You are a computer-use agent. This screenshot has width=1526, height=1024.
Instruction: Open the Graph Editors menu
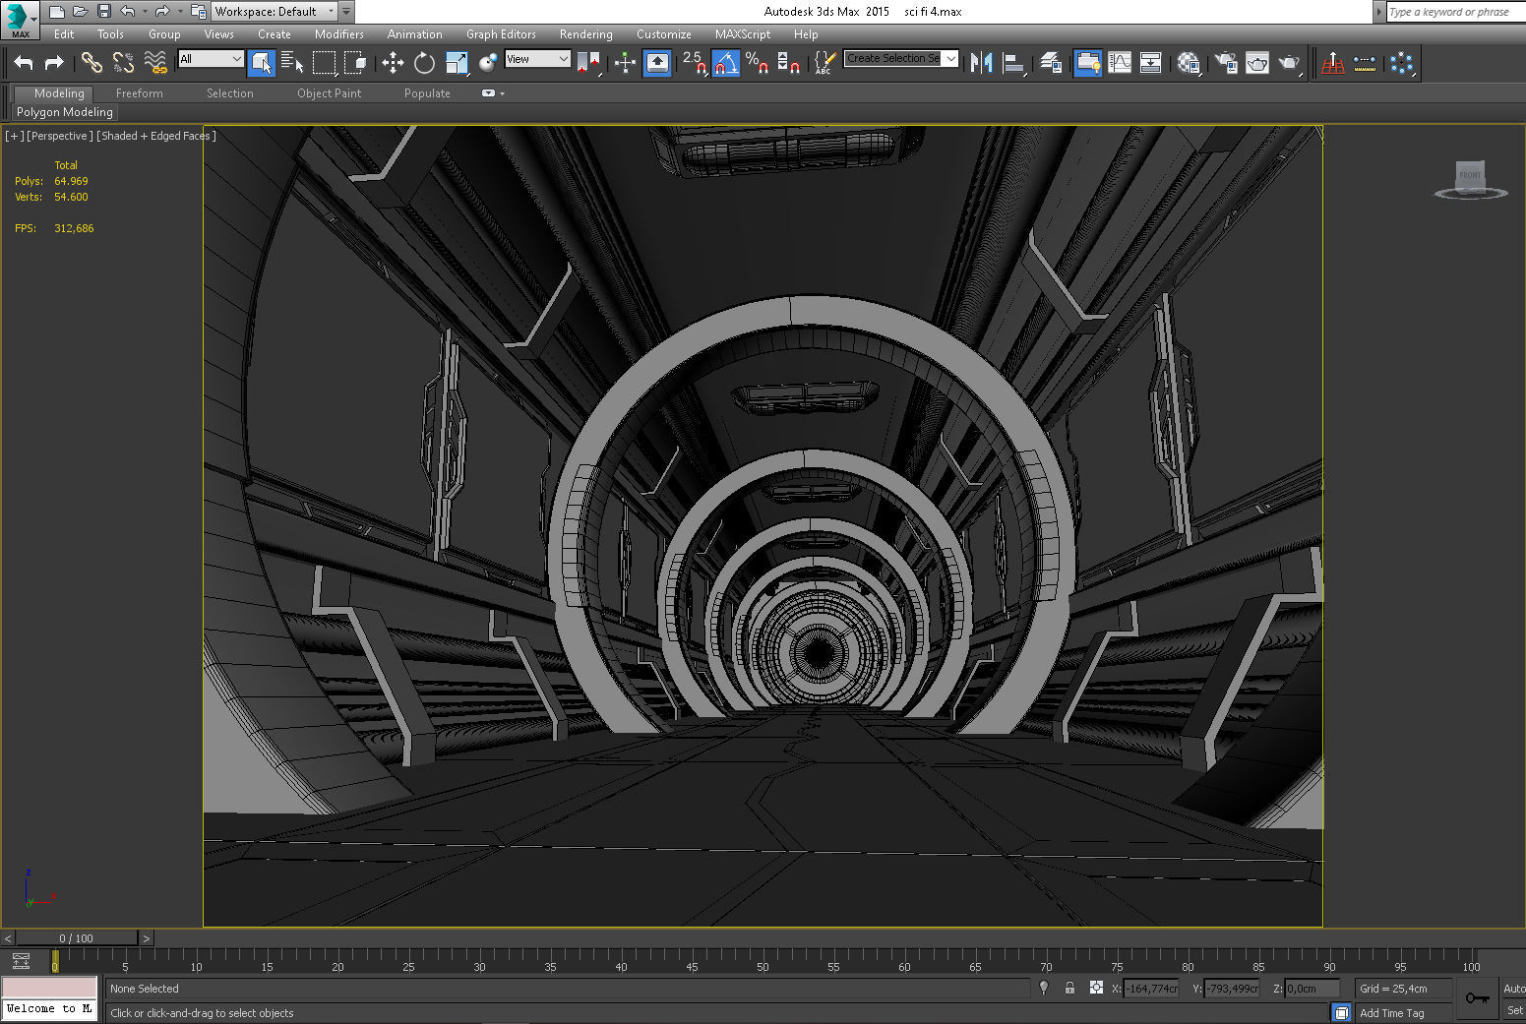pyautogui.click(x=501, y=34)
